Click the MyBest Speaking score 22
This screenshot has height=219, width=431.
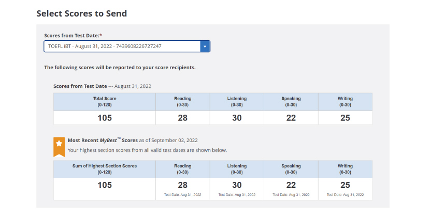[x=291, y=185]
